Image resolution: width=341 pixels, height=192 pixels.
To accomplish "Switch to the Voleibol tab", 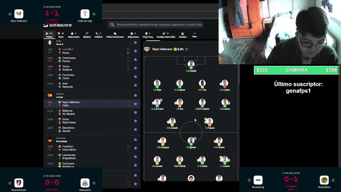I will (98, 35).
